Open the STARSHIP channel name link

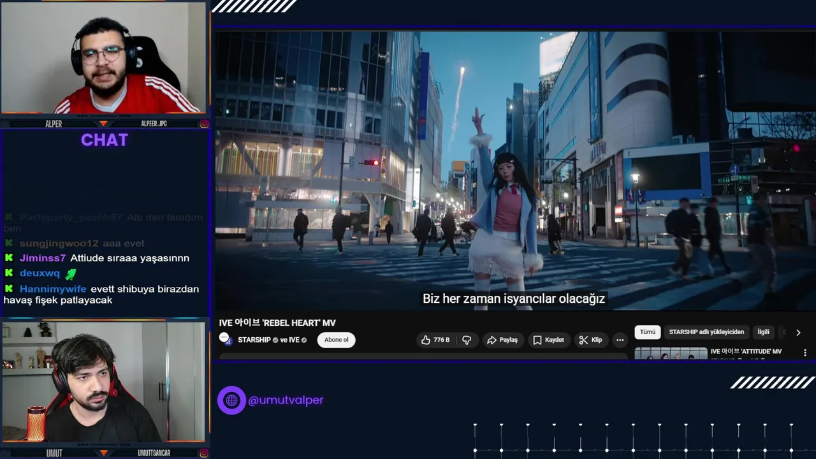(x=254, y=340)
